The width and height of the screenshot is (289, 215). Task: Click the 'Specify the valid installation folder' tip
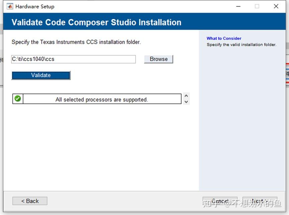[242, 44]
